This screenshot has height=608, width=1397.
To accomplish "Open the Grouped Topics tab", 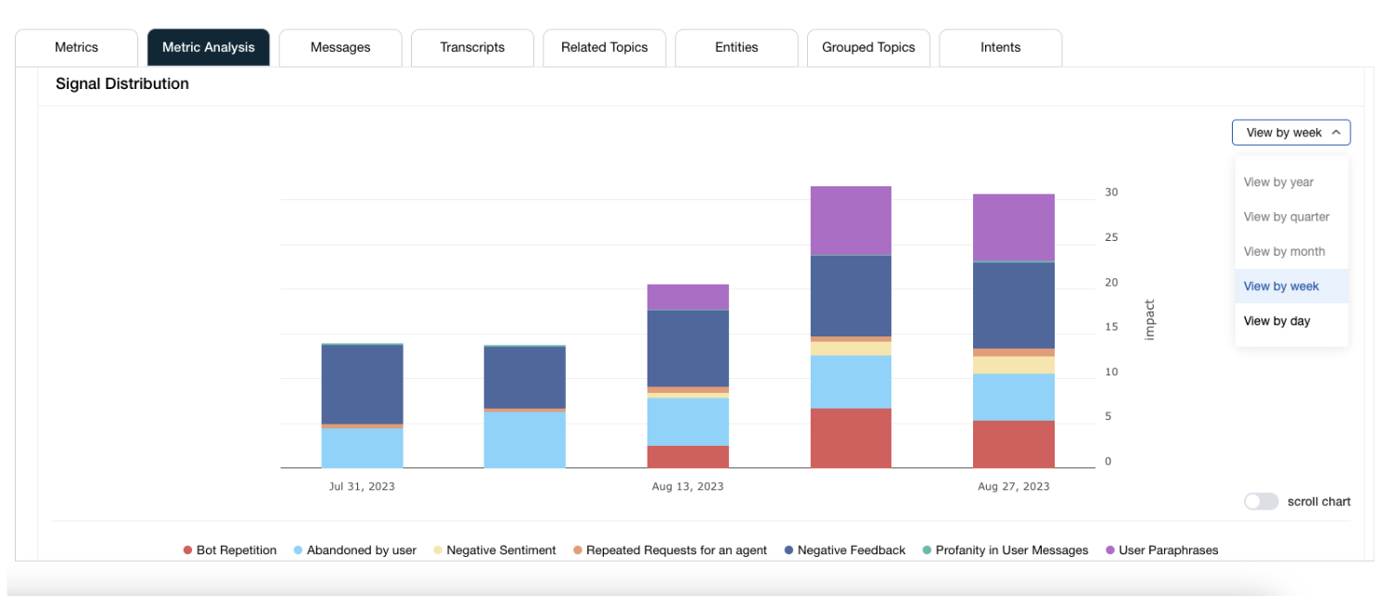I will (x=868, y=47).
